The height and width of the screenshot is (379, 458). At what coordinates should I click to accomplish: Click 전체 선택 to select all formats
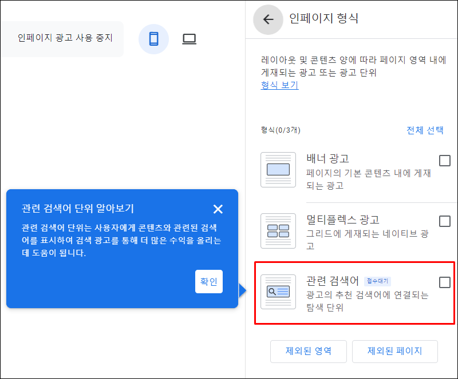coord(426,130)
